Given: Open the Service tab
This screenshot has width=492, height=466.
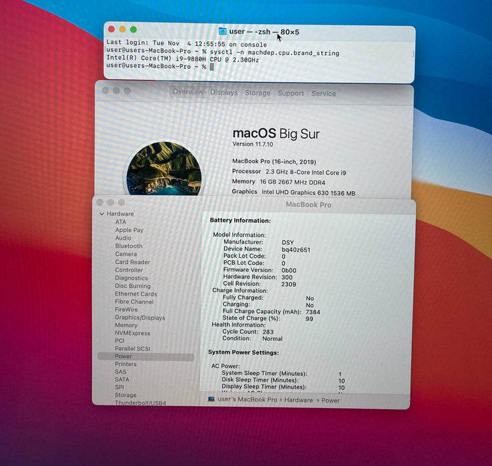Looking at the screenshot, I should coord(323,93).
